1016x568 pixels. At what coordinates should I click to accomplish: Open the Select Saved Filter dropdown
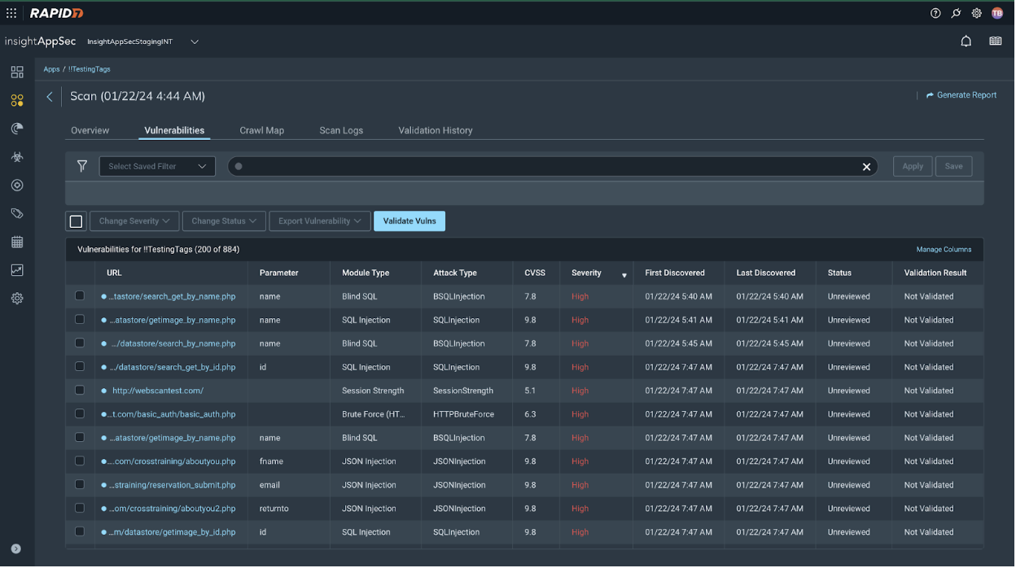click(x=157, y=166)
